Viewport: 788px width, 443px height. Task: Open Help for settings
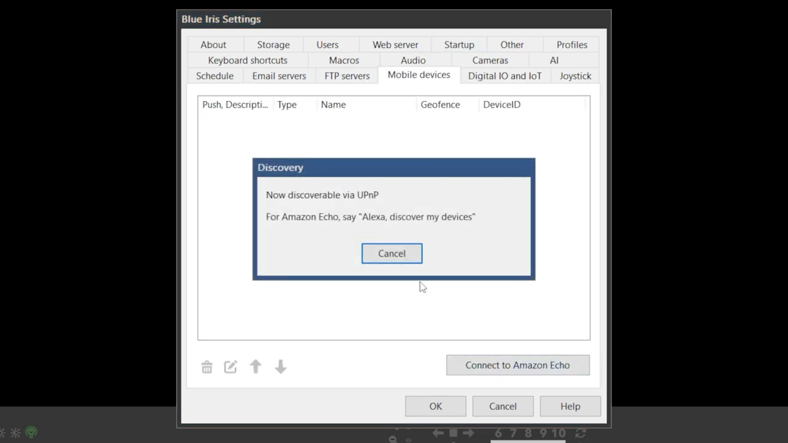pos(570,406)
